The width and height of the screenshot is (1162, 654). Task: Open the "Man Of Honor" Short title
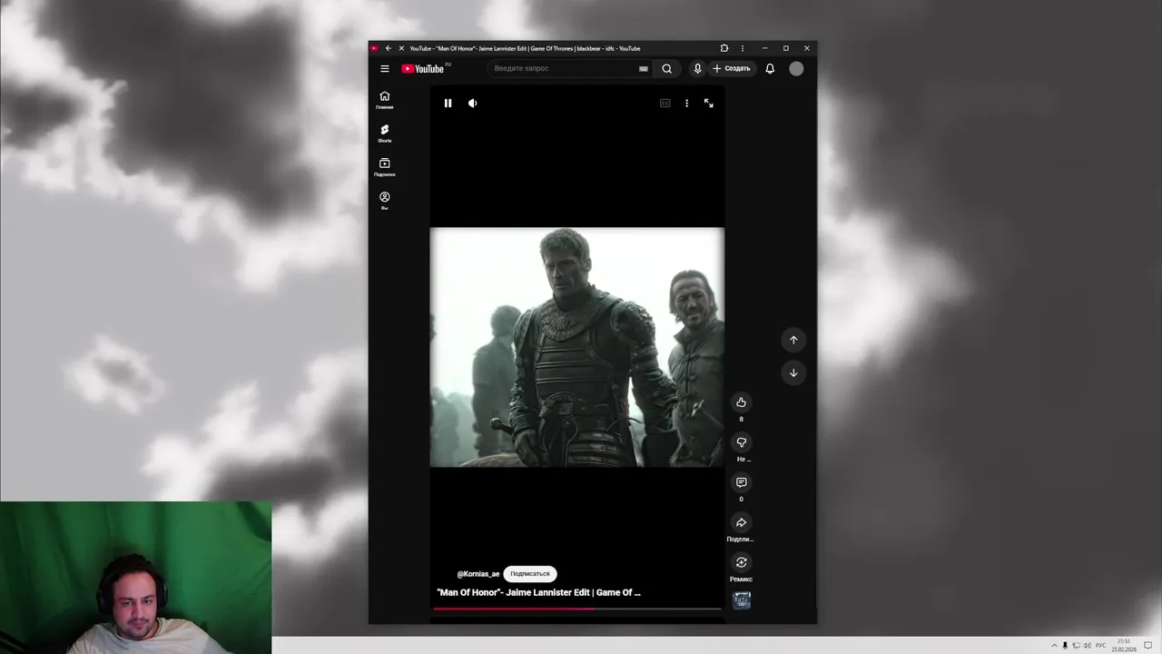(538, 592)
